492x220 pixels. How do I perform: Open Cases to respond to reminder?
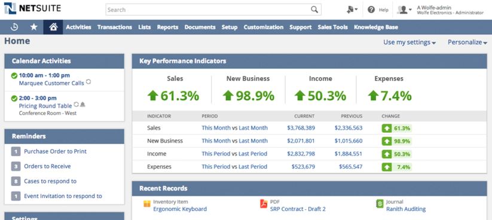(50, 181)
